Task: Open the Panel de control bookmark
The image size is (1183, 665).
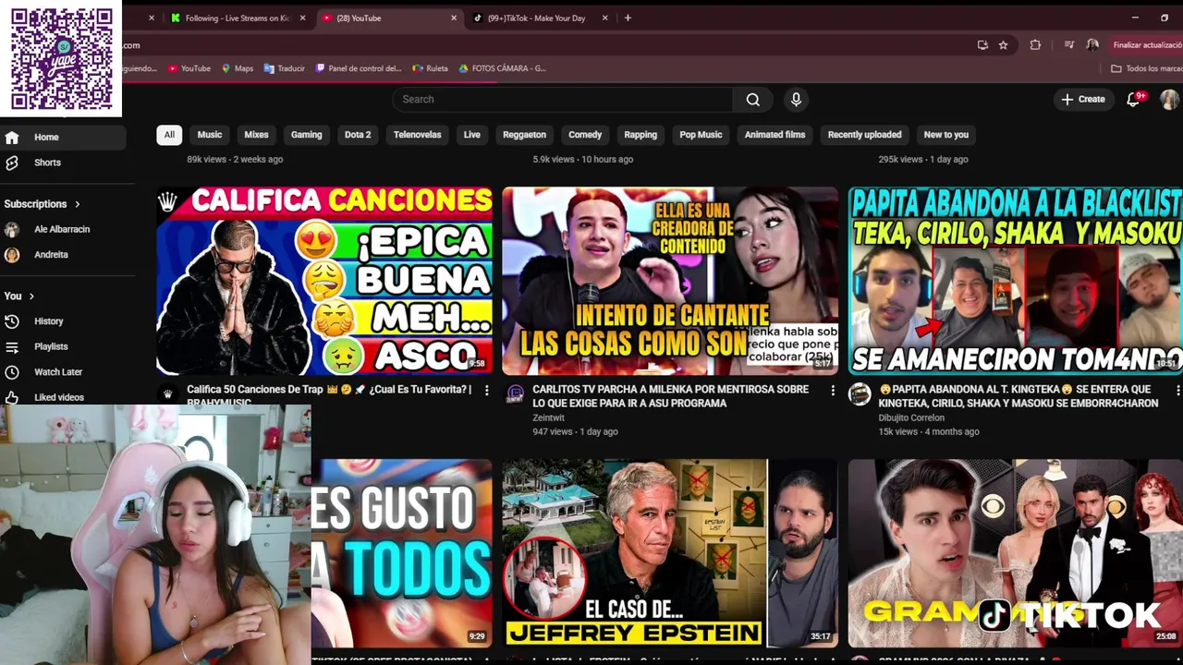Action: pos(359,68)
